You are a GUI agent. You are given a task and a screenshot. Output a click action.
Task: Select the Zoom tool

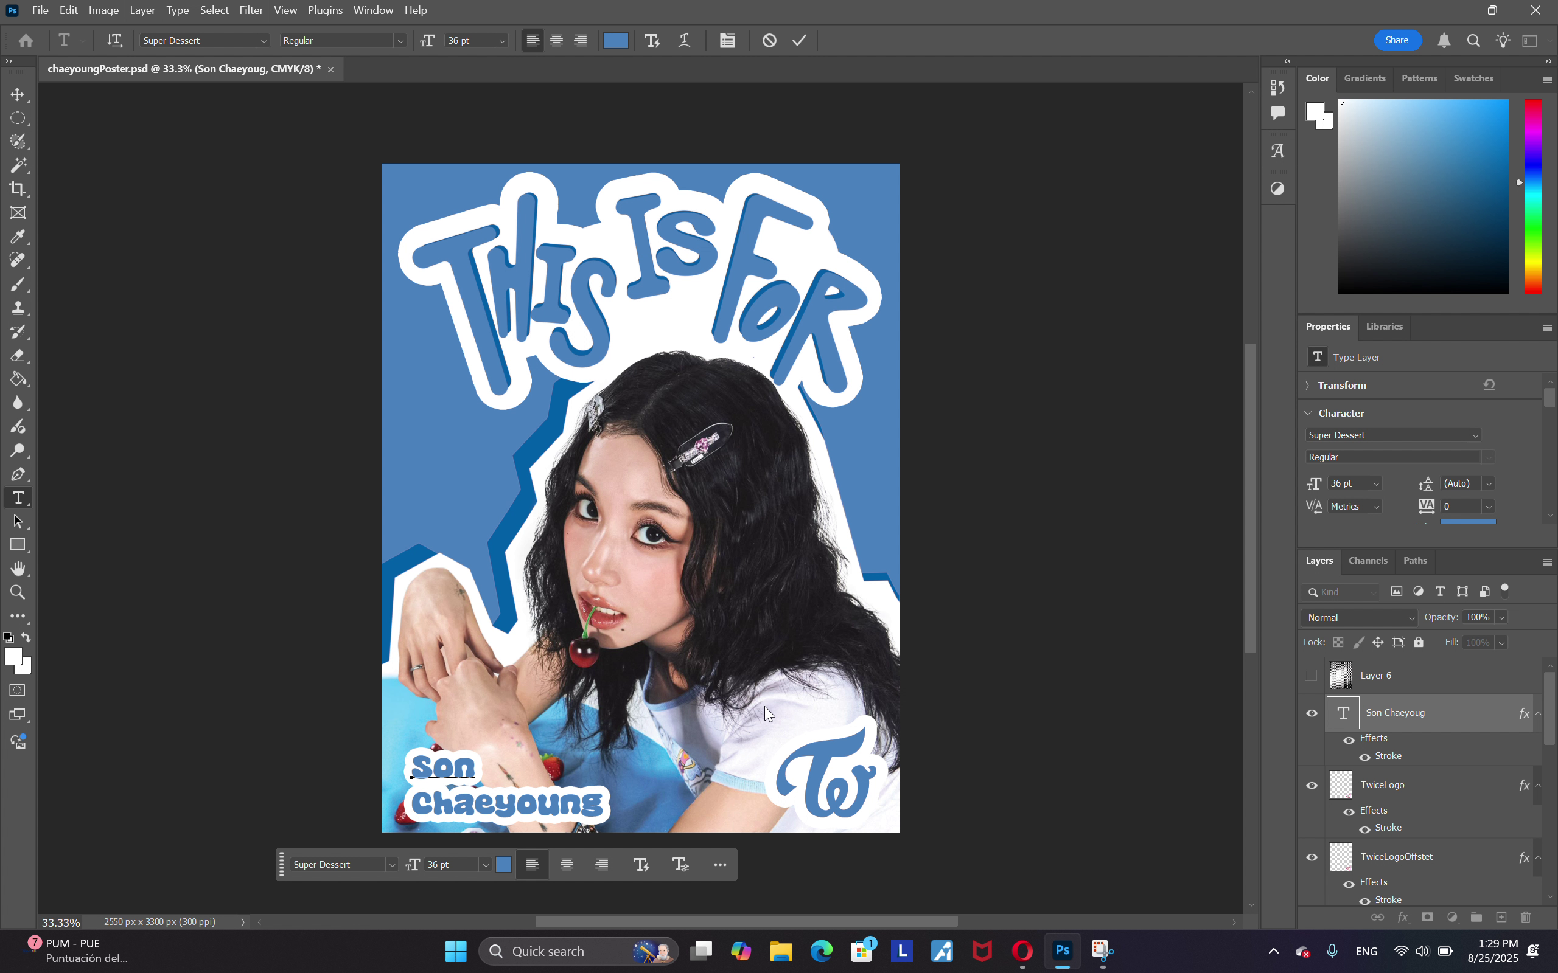pos(18,592)
